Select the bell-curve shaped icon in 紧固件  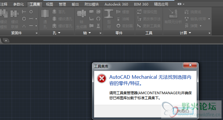(24, 26)
